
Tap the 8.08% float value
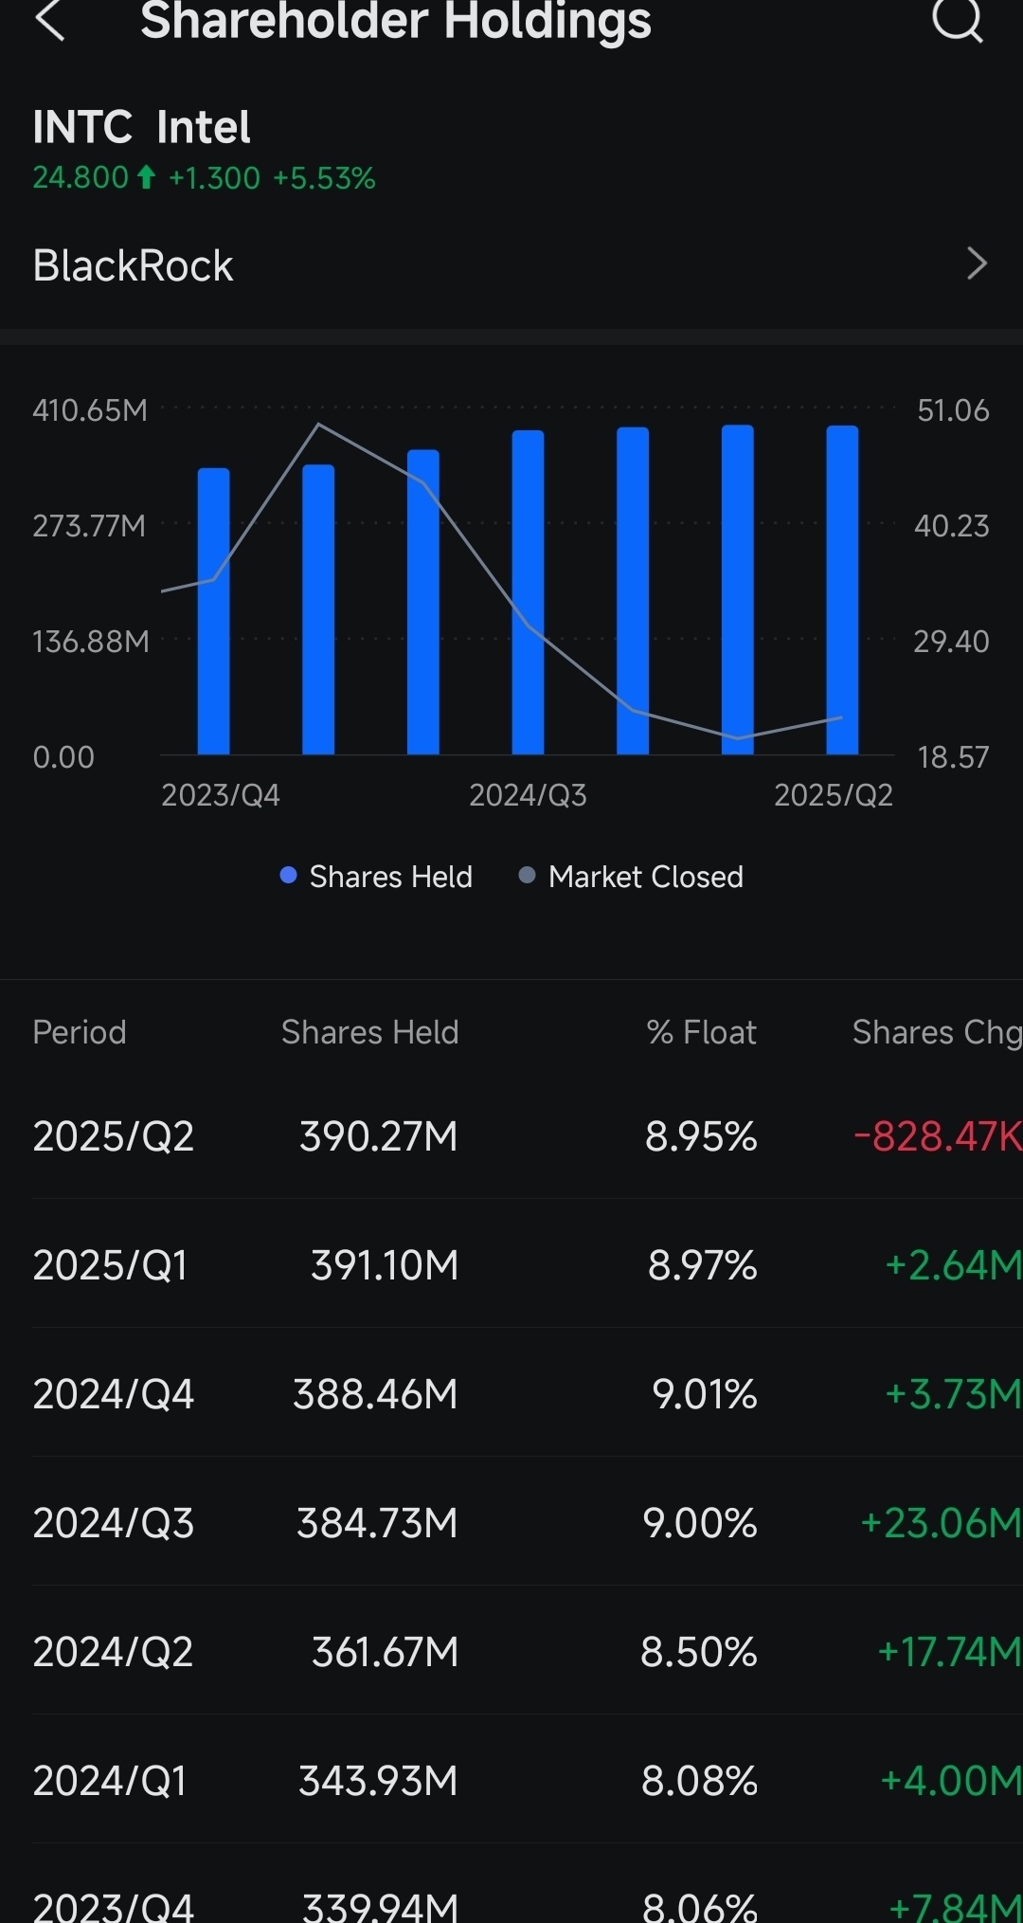700,1781
